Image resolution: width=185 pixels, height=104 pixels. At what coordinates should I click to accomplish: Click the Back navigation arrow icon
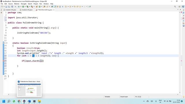click(80, 7)
